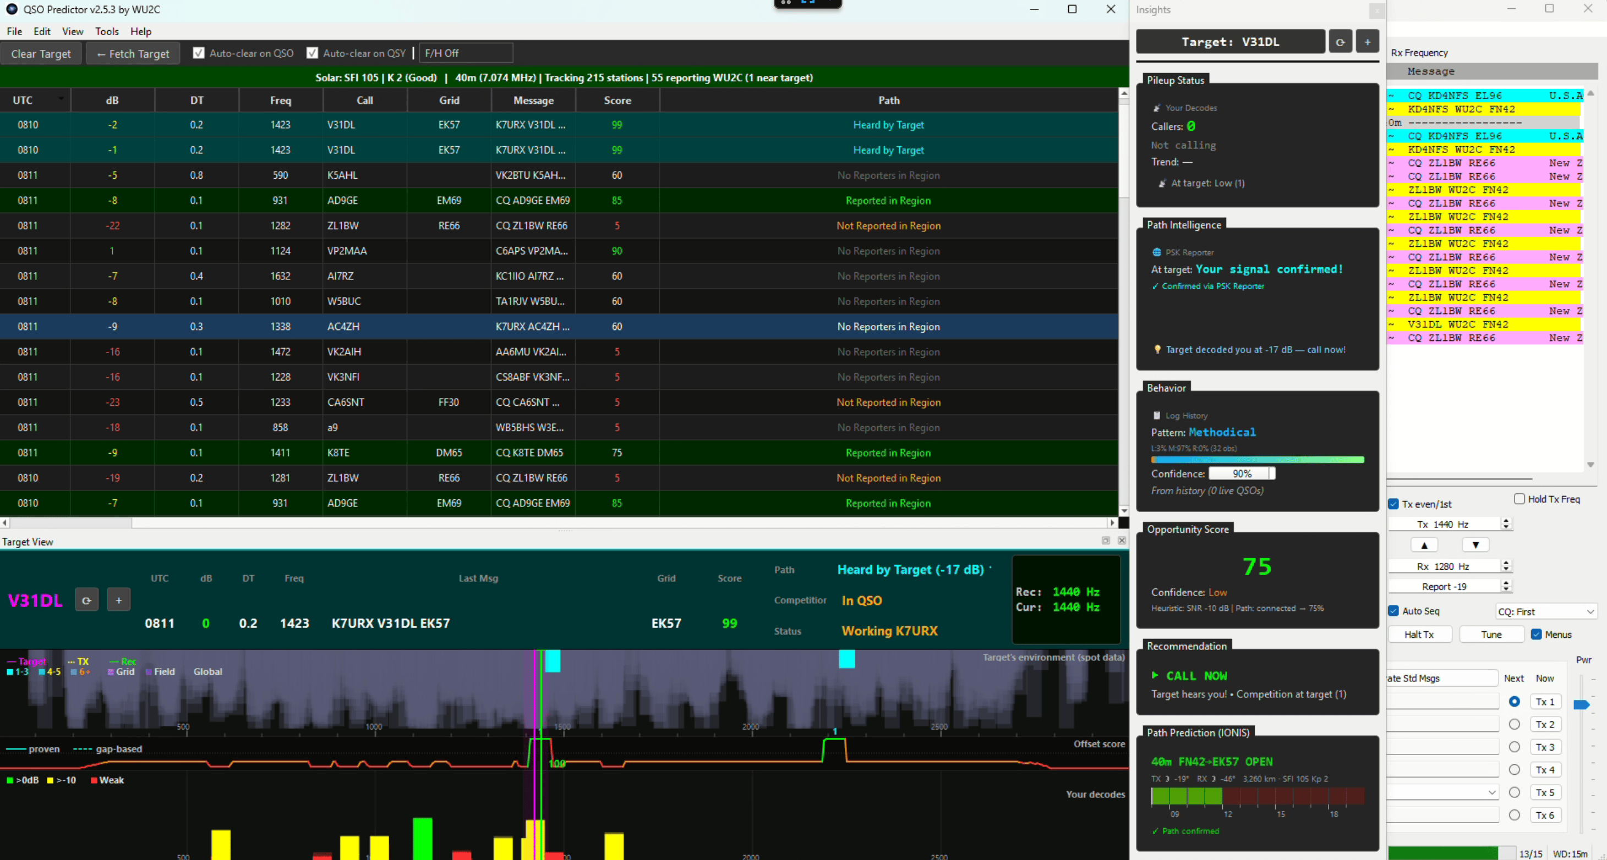The height and width of the screenshot is (860, 1607).
Task: Click the tall green decode bar in Your decodes
Action: point(422,838)
